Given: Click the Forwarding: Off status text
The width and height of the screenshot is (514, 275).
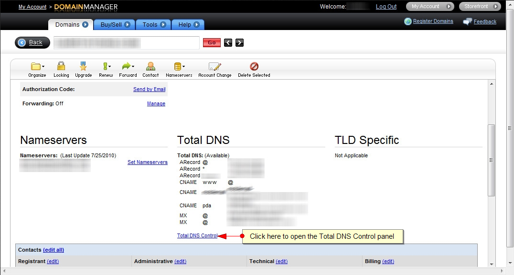Looking at the screenshot, I should pos(43,103).
